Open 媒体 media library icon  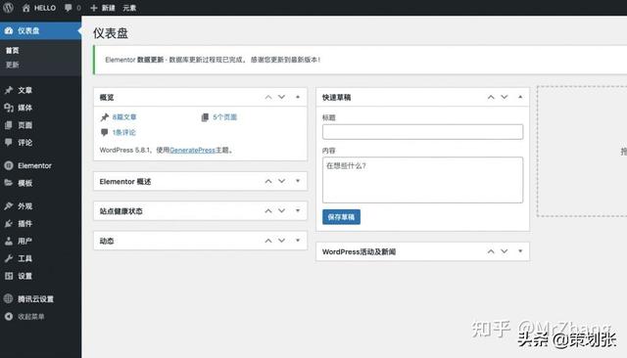9,108
